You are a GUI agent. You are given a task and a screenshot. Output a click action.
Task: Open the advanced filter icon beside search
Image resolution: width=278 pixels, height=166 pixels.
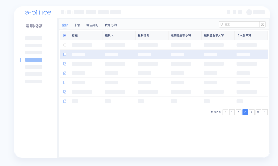coord(262,24)
